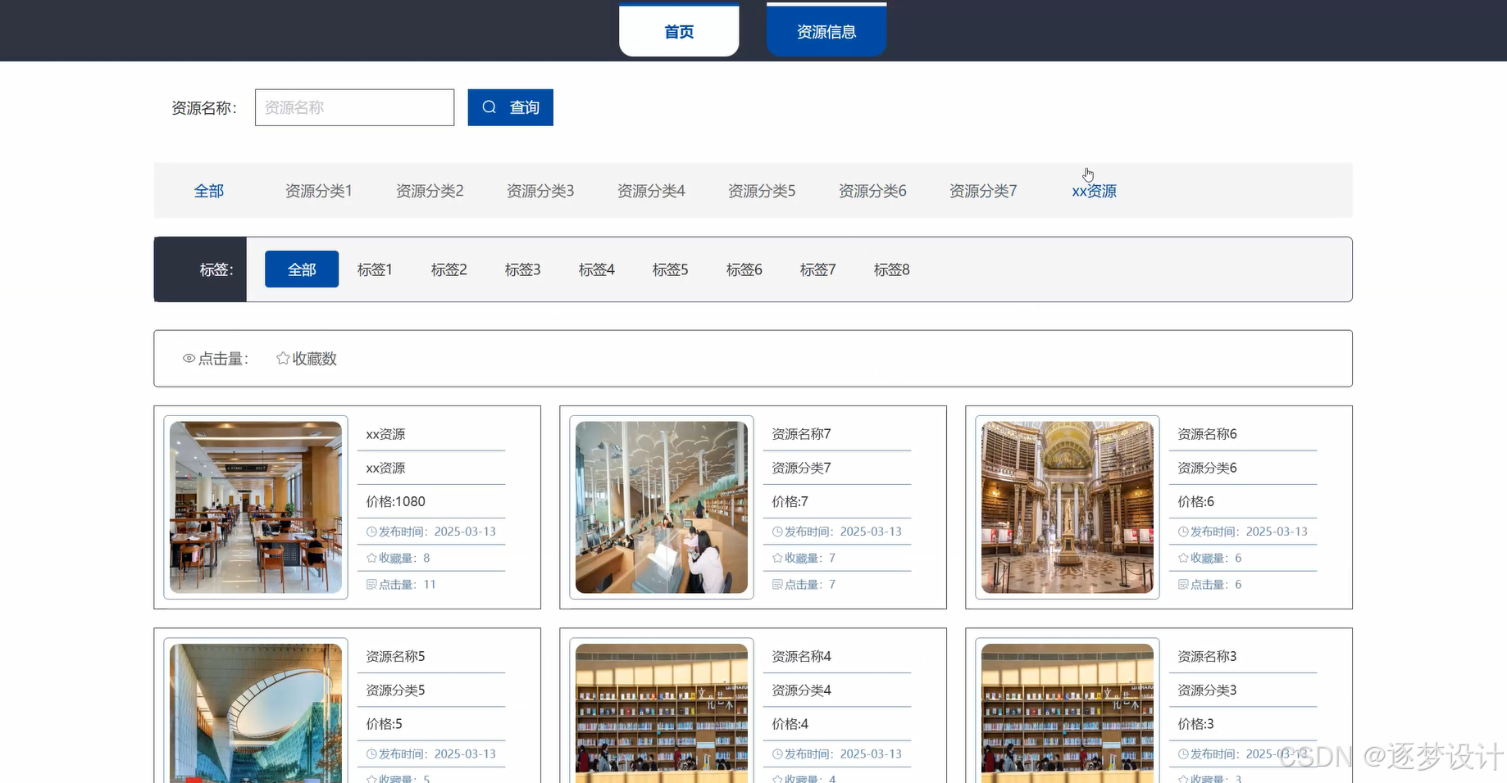Viewport: 1507px width, 783px height.
Task: Click the icon beside 点击量: 7
Action: pyautogui.click(x=777, y=584)
